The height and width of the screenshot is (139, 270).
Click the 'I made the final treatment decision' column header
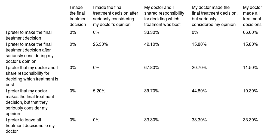point(78,16)
